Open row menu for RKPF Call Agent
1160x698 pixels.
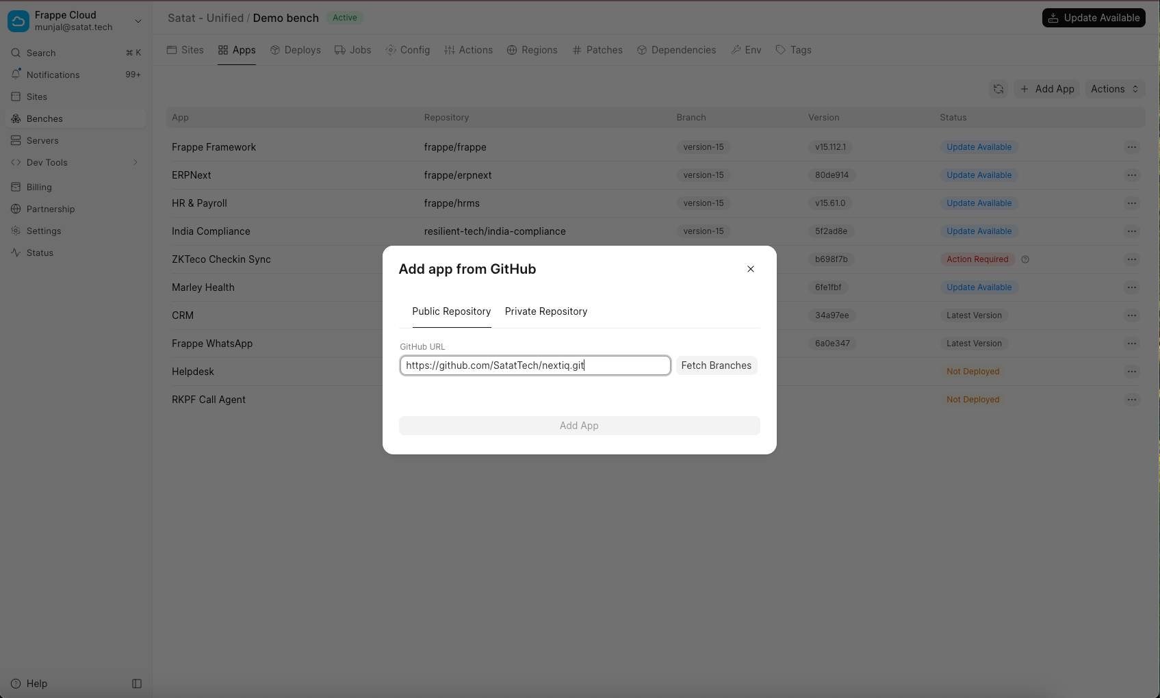[x=1132, y=400]
